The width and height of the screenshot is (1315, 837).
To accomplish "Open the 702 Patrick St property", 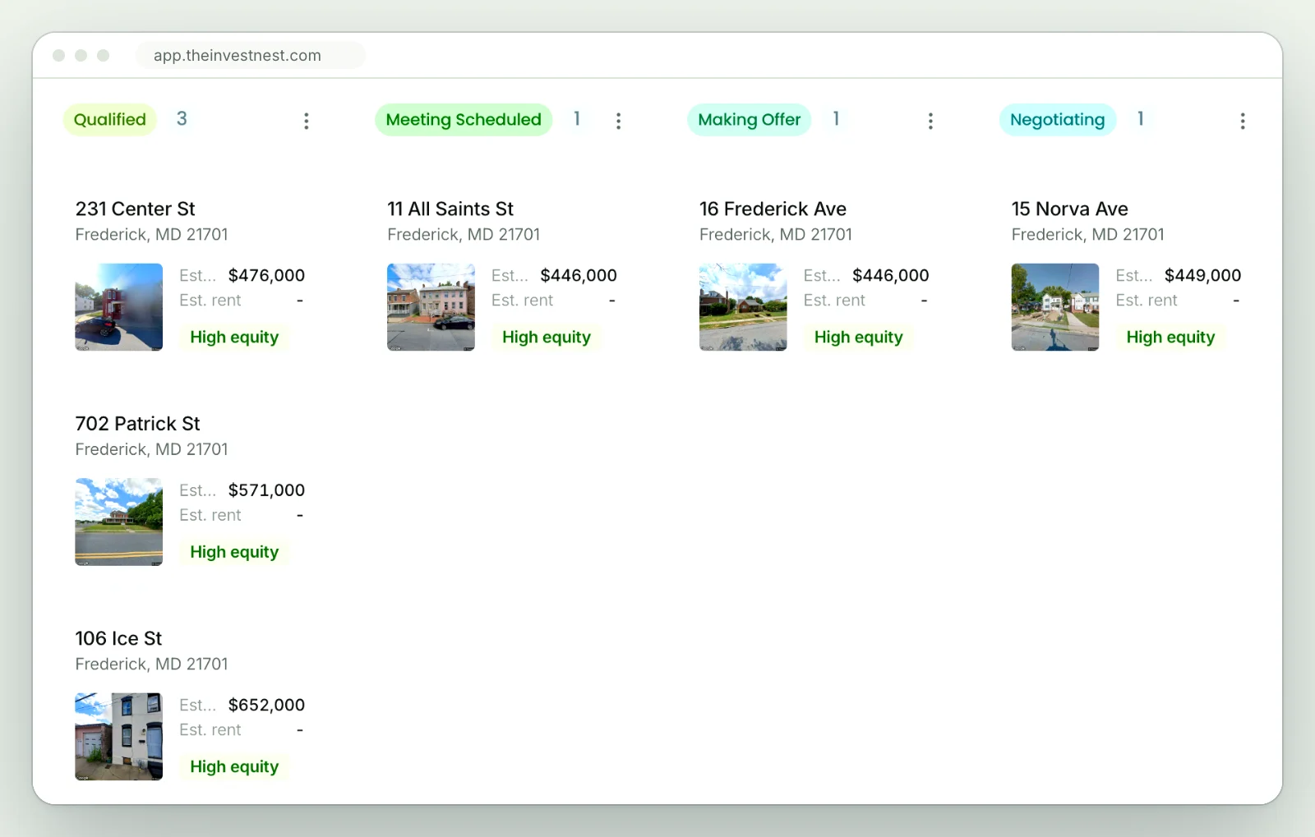I will [138, 424].
